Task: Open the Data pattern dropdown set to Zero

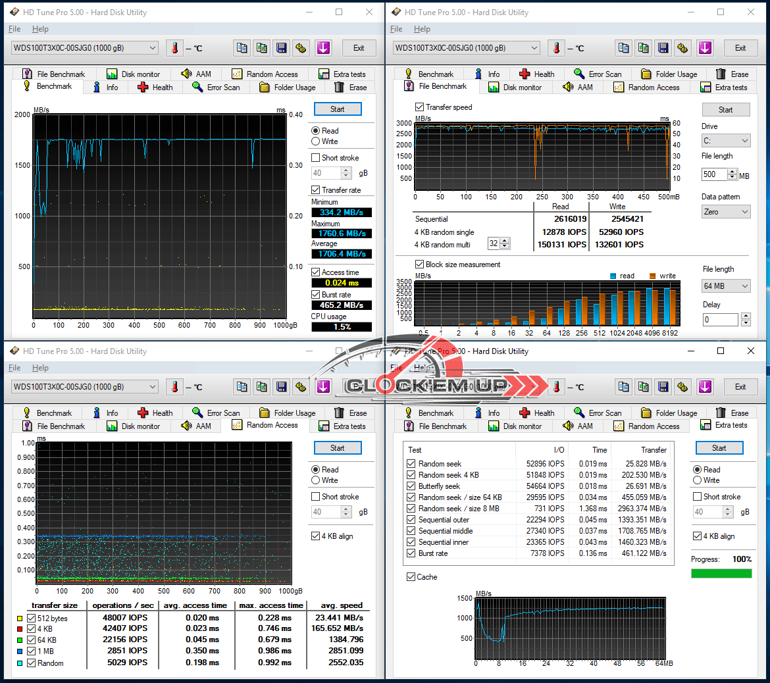Action: (726, 212)
